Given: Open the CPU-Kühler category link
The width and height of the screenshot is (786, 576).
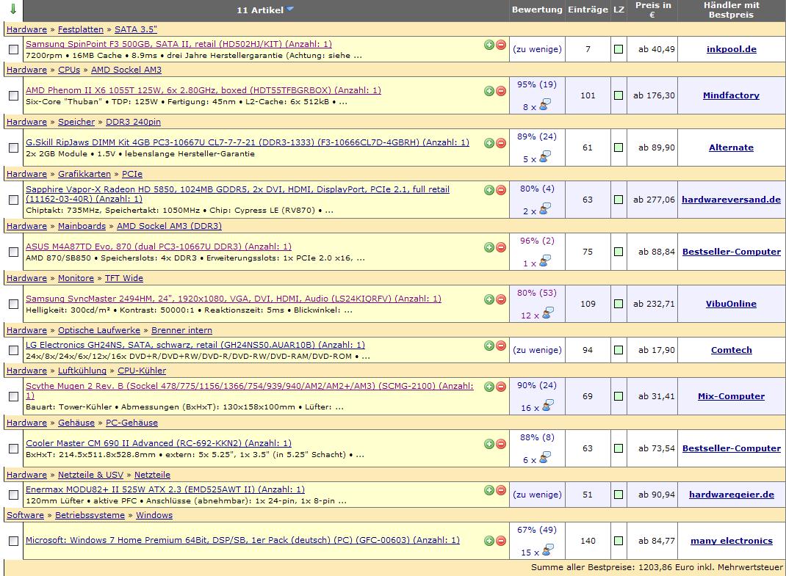Looking at the screenshot, I should pyautogui.click(x=142, y=371).
